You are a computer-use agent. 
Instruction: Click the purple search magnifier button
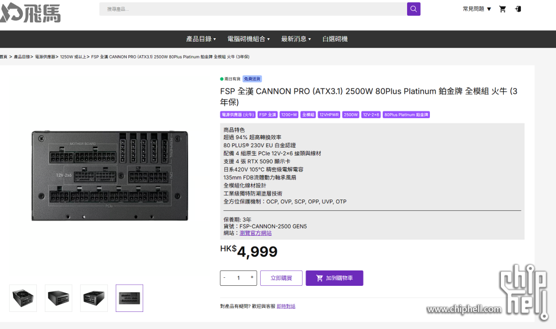coord(413,9)
